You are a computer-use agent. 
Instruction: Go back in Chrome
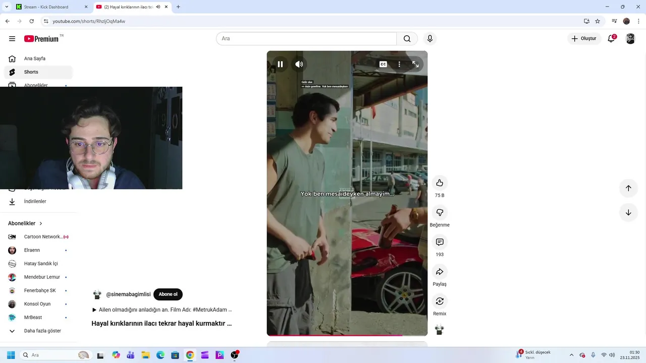point(7,21)
